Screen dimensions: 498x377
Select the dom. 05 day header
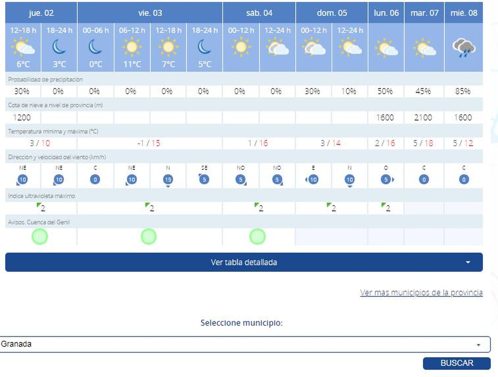[331, 13]
